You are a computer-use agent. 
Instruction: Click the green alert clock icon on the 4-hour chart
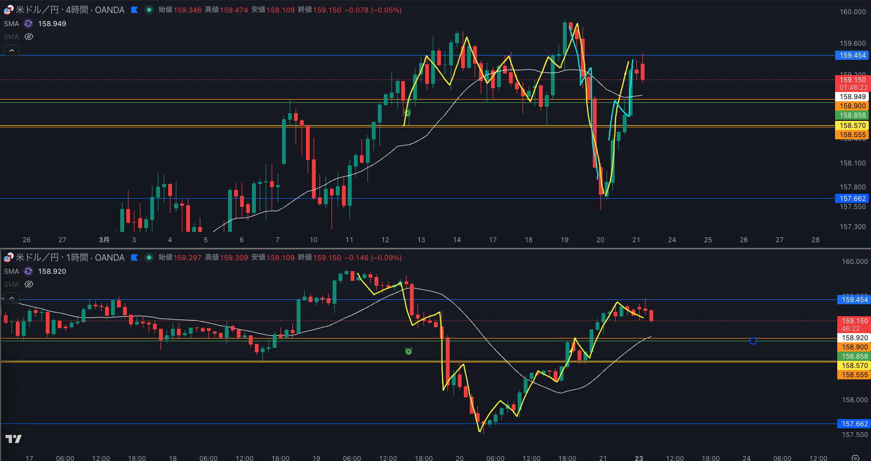[407, 113]
